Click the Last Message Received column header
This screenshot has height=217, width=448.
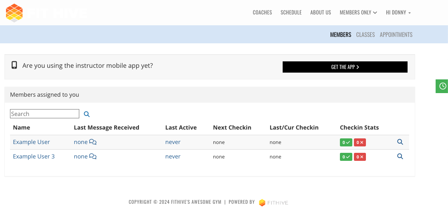[x=106, y=128]
